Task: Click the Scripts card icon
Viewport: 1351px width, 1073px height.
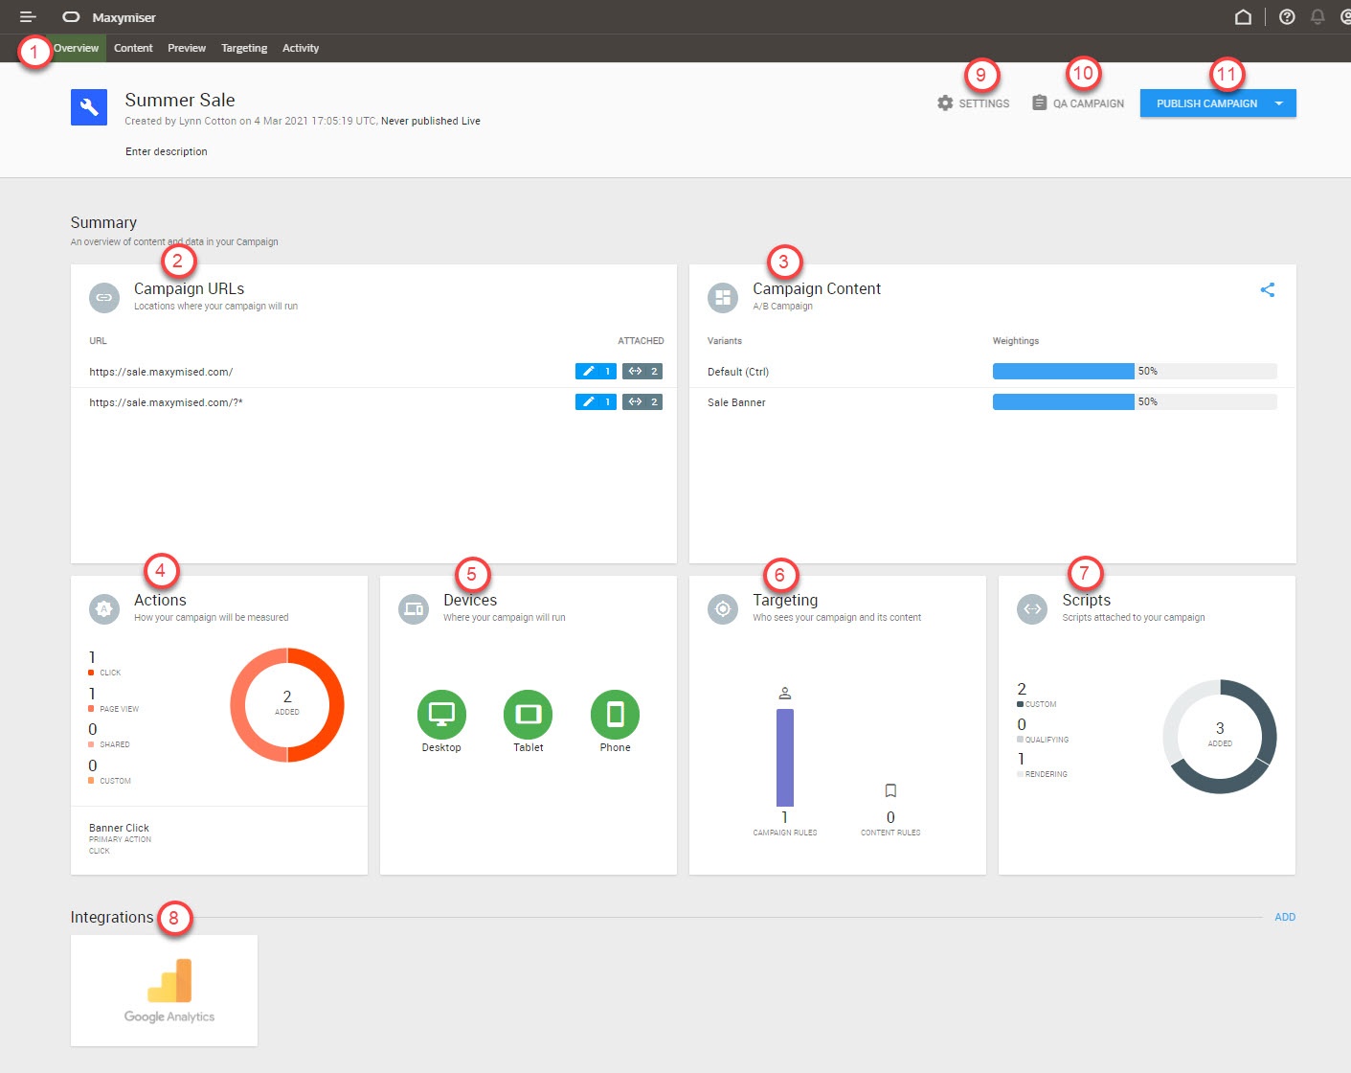Action: point(1032,609)
